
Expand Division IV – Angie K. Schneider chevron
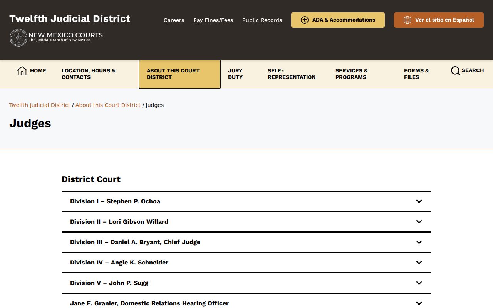pyautogui.click(x=419, y=263)
